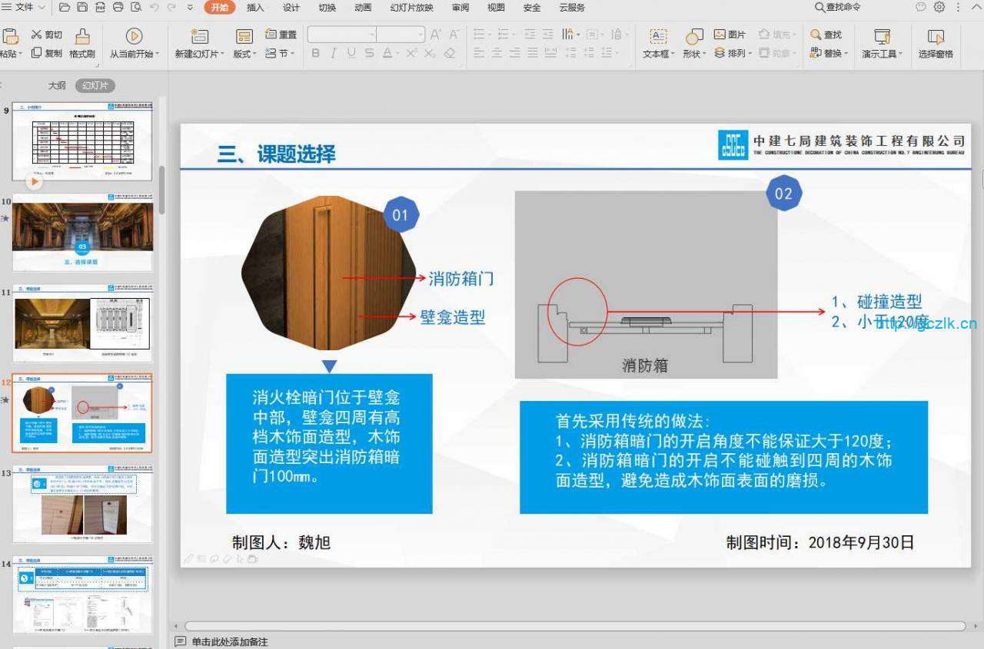This screenshot has height=649, width=984.
Task: Switch to Outline (大纲) view toggle
Action: click(x=57, y=85)
